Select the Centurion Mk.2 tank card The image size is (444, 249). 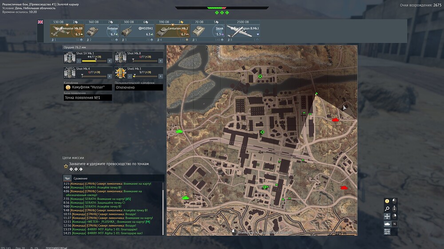(172, 31)
